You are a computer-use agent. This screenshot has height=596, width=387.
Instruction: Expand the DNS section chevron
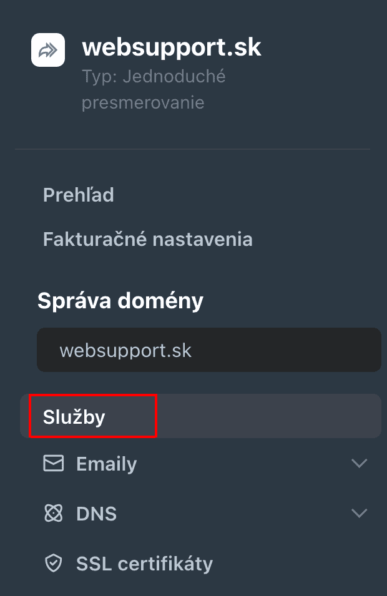coord(360,513)
